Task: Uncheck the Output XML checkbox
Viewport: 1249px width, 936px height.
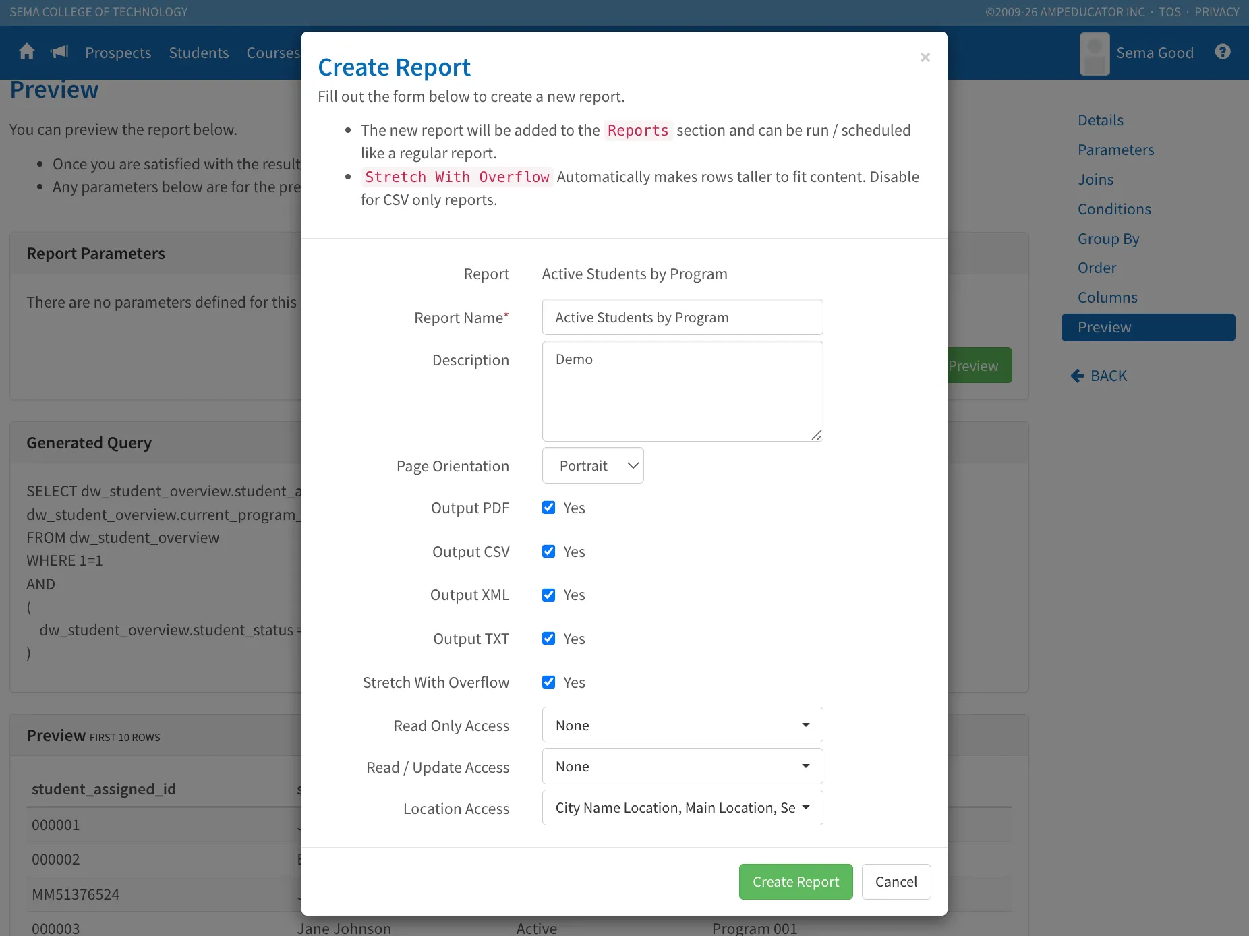Action: tap(549, 595)
